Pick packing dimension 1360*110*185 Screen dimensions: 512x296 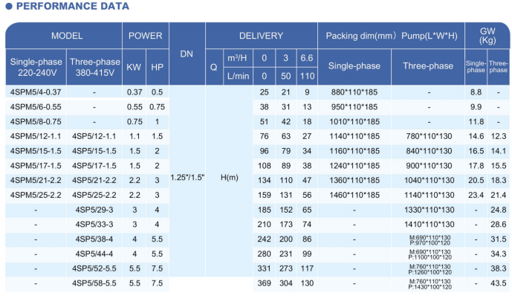(354, 180)
